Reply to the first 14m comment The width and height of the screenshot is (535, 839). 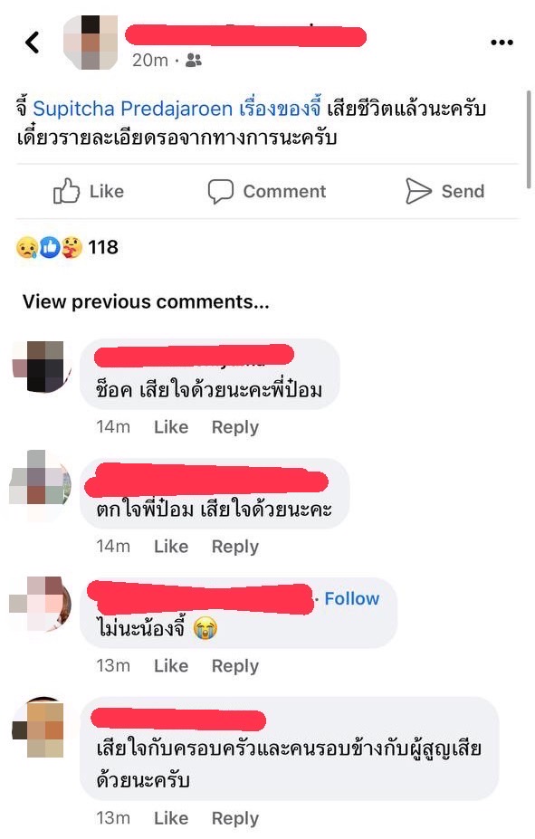[235, 427]
